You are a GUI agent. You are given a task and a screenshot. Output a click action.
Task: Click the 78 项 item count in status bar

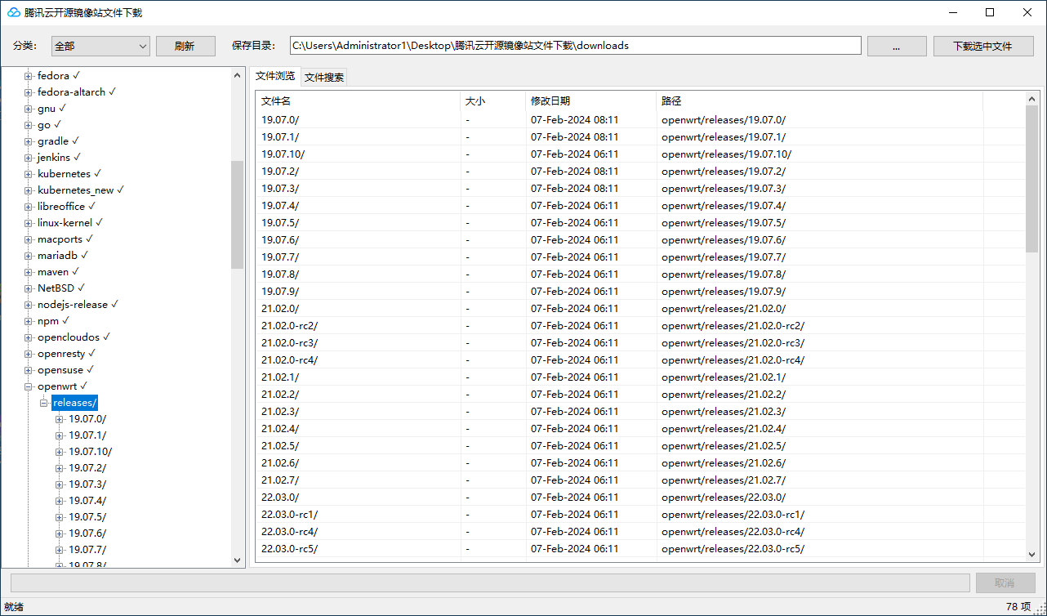click(x=1018, y=607)
